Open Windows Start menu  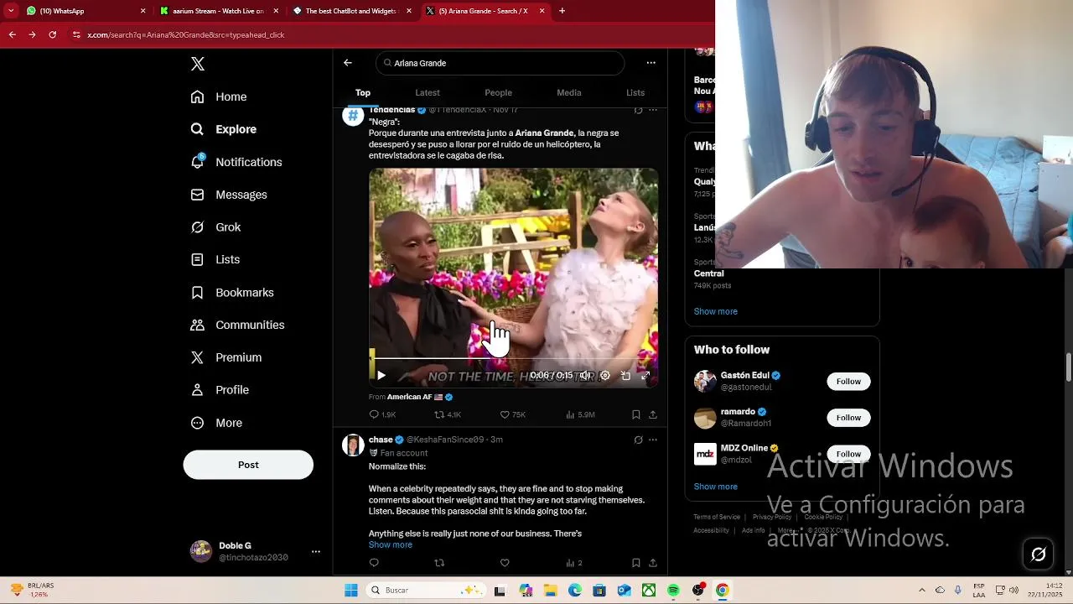(x=351, y=591)
